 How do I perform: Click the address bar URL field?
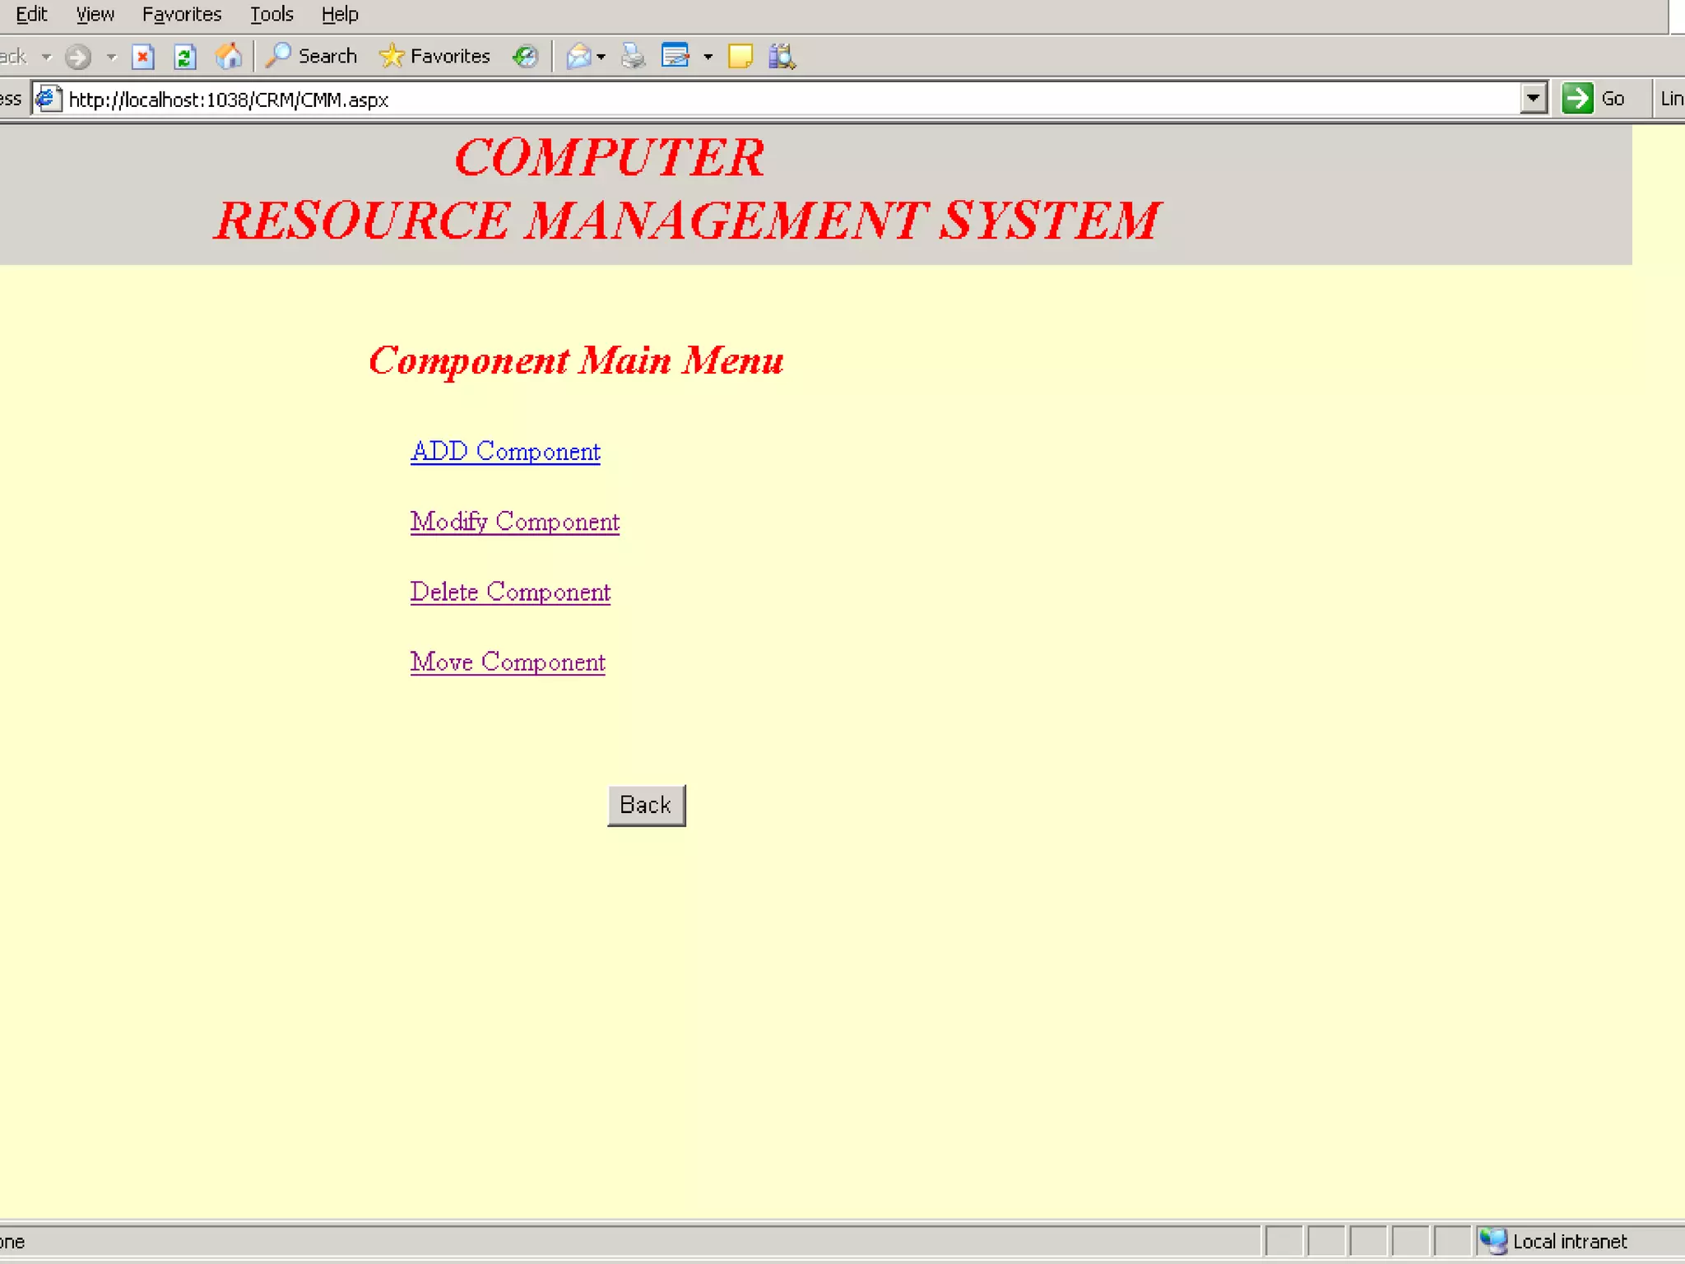coord(740,100)
